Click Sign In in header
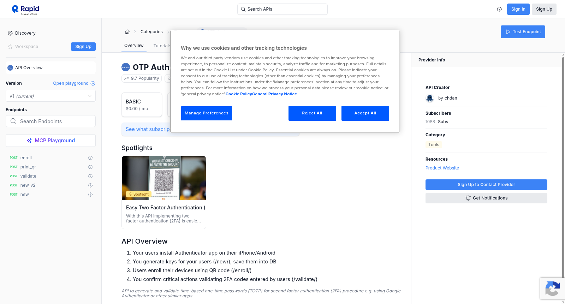The image size is (565, 304). coord(518,9)
